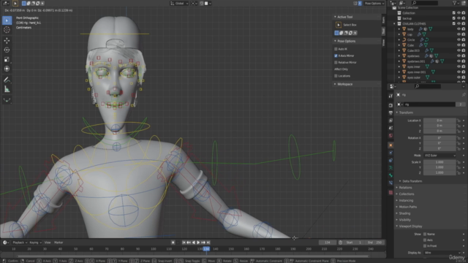Enable the Locations checkbox under Affect Only

pos(336,76)
